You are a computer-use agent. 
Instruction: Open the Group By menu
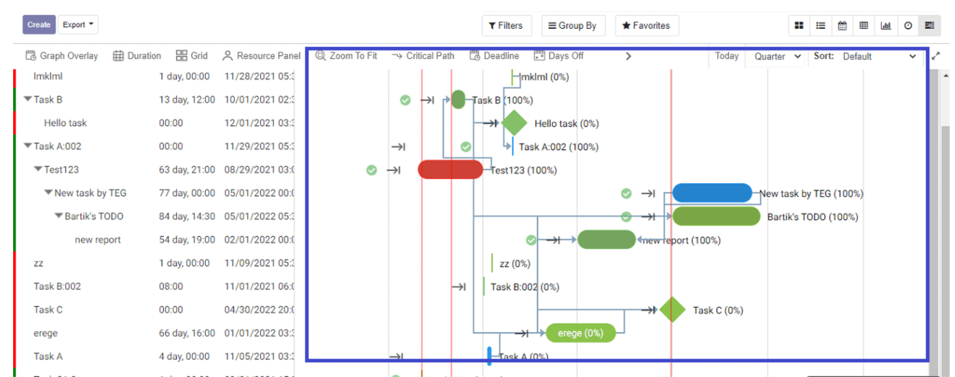click(573, 25)
